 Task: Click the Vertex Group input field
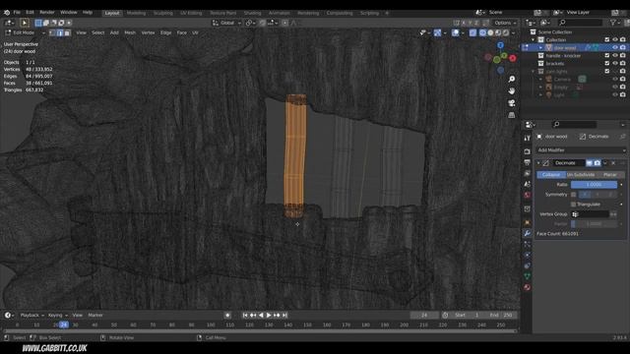tap(591, 214)
